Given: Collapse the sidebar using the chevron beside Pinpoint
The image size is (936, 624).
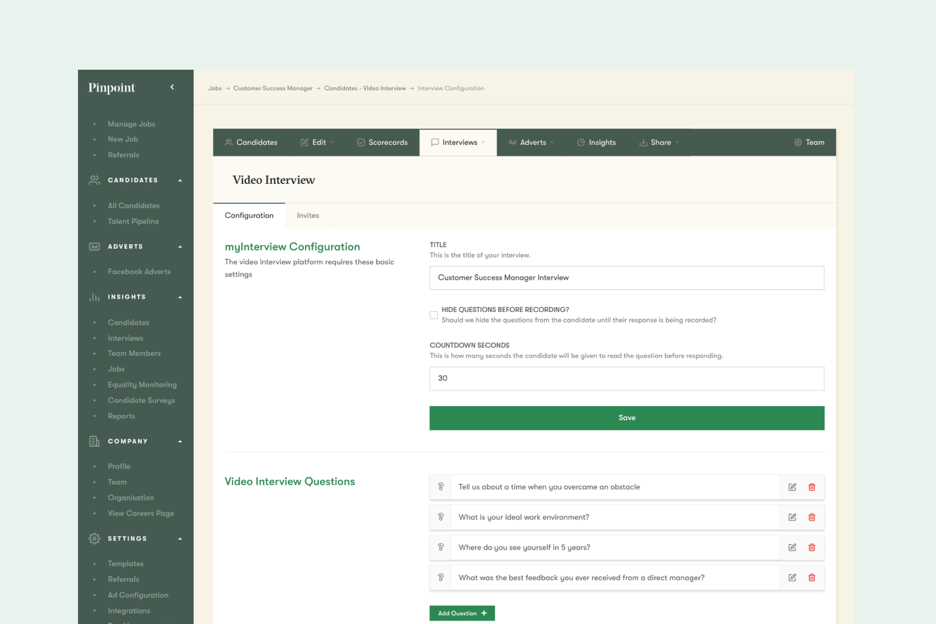Looking at the screenshot, I should [173, 86].
